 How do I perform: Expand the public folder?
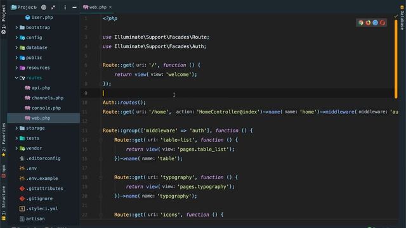point(16,58)
